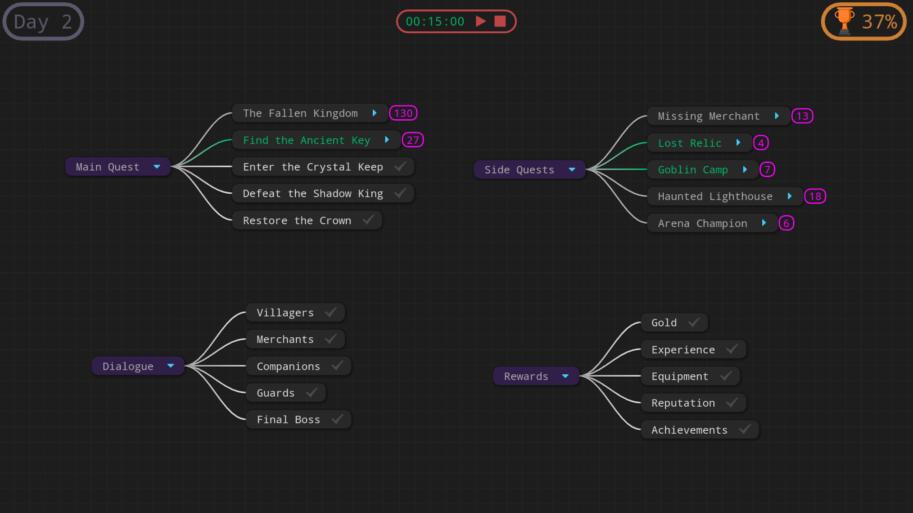Select the Achievements label
The height and width of the screenshot is (513, 913).
click(x=690, y=430)
